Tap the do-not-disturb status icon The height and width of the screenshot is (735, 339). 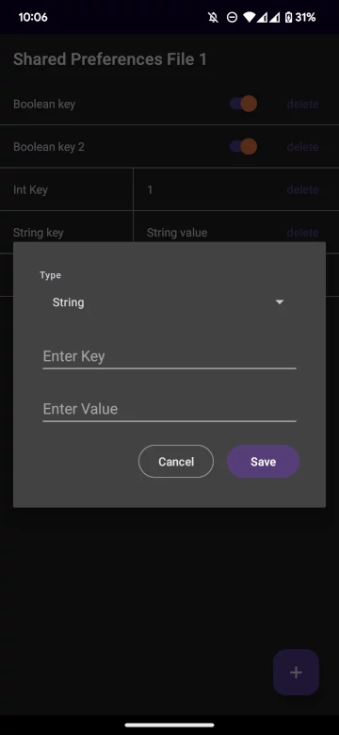232,17
